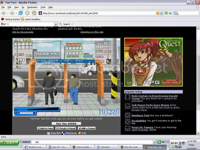200x150 pixels.
Task: Open the File menu
Action: tap(3, 7)
